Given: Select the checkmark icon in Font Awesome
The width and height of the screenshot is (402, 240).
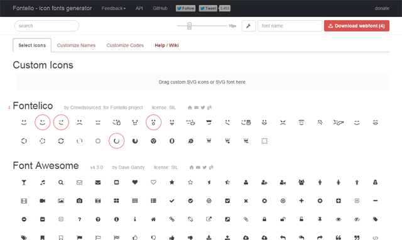Looking at the screenshot, I should coord(171,201).
